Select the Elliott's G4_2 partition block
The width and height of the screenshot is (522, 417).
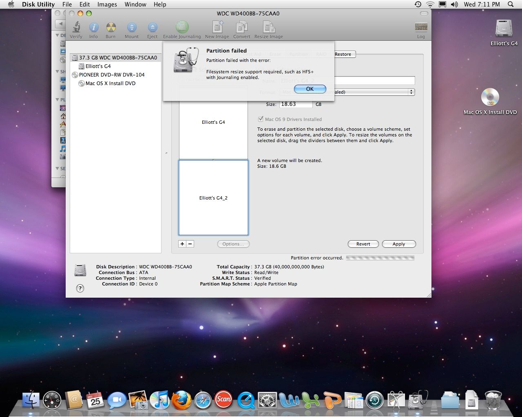213,198
